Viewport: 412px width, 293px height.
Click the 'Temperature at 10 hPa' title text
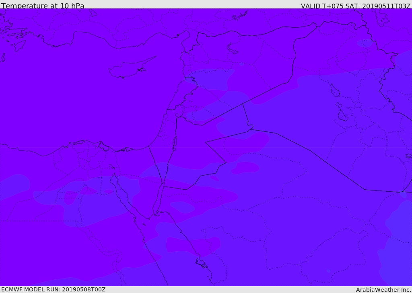(x=43, y=6)
